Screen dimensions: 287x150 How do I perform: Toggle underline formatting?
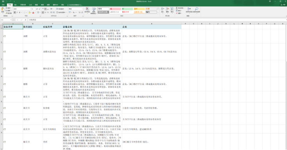pyautogui.click(x=20, y=13)
